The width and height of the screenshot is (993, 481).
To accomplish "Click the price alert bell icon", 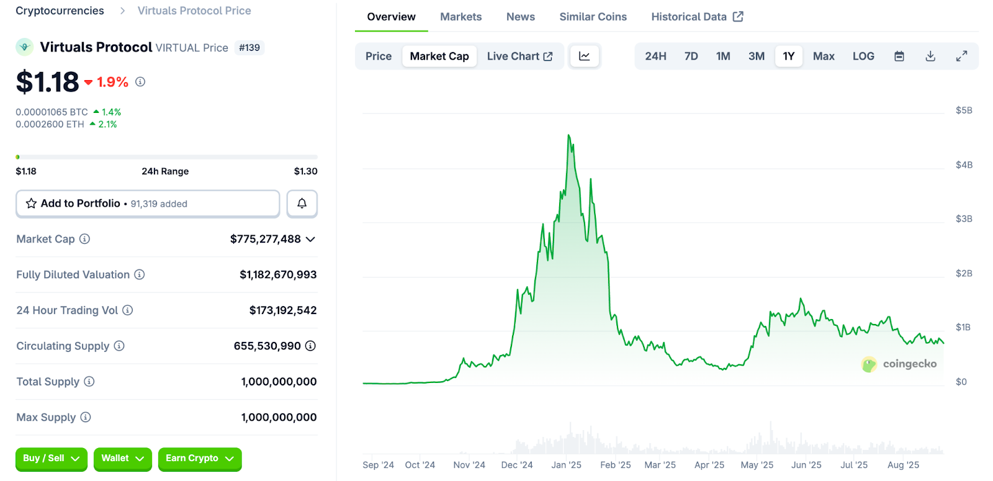I will point(302,204).
